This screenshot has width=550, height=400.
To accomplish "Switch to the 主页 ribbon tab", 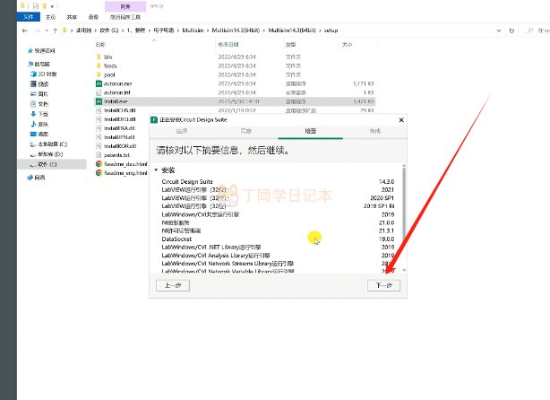I will coord(50,17).
